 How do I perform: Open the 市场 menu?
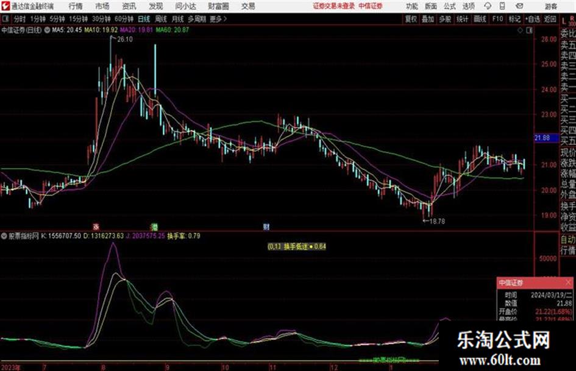pos(102,6)
